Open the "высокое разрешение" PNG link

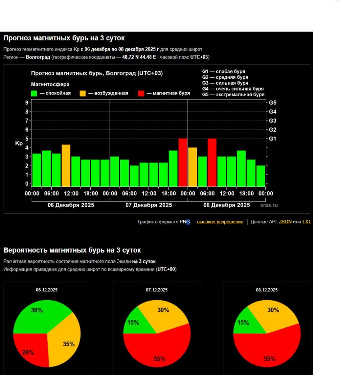click(220, 222)
